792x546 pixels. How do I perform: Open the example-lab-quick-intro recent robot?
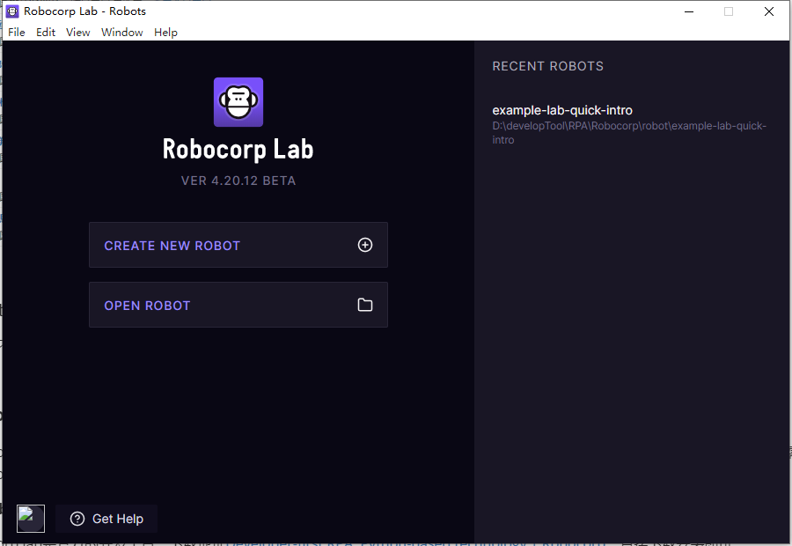562,110
